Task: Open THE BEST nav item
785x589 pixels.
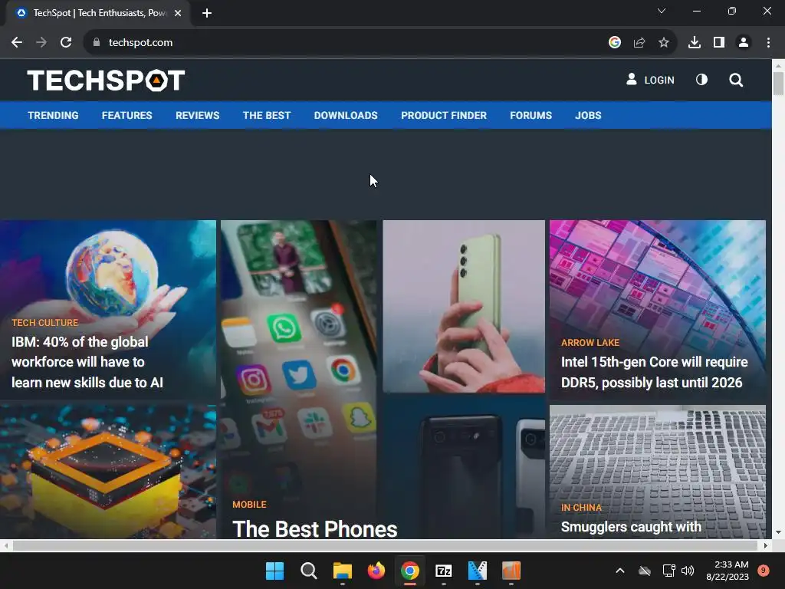Action: 267,115
